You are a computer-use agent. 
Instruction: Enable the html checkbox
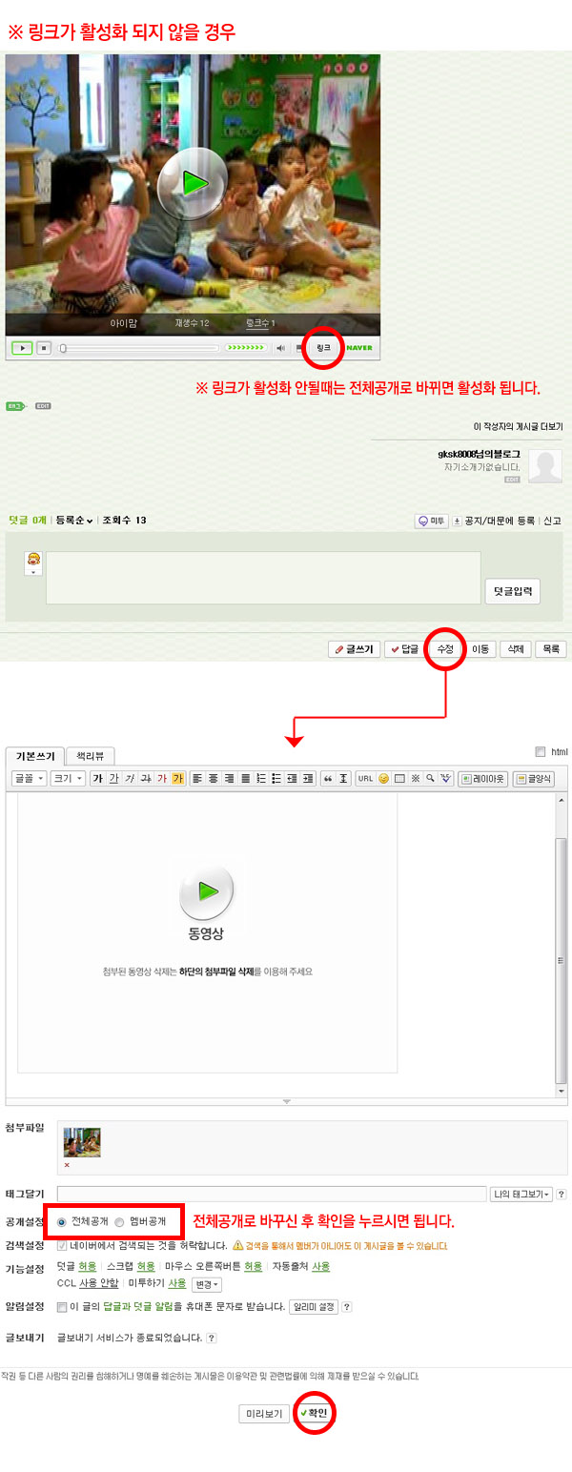click(541, 751)
